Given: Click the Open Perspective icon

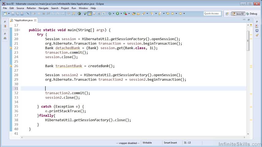Looking at the screenshot, I should 227,14.
